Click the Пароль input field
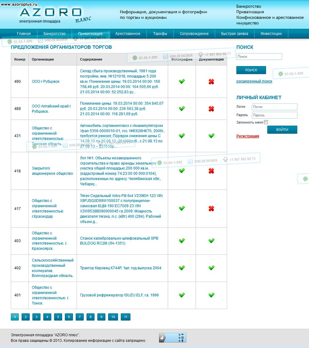The height and width of the screenshot is (348, 309). tap(275, 115)
